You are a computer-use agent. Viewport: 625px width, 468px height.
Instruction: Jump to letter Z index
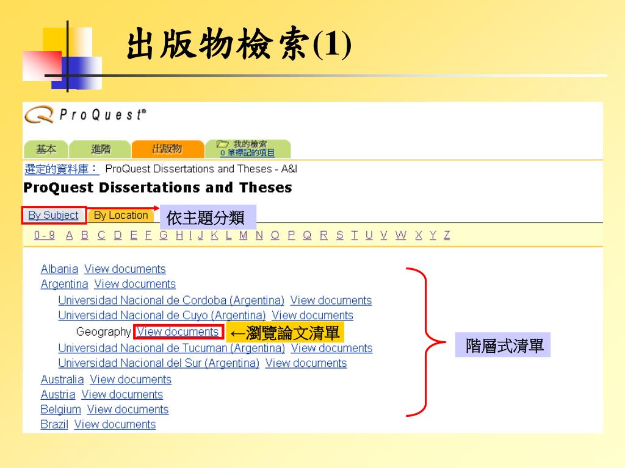click(447, 235)
